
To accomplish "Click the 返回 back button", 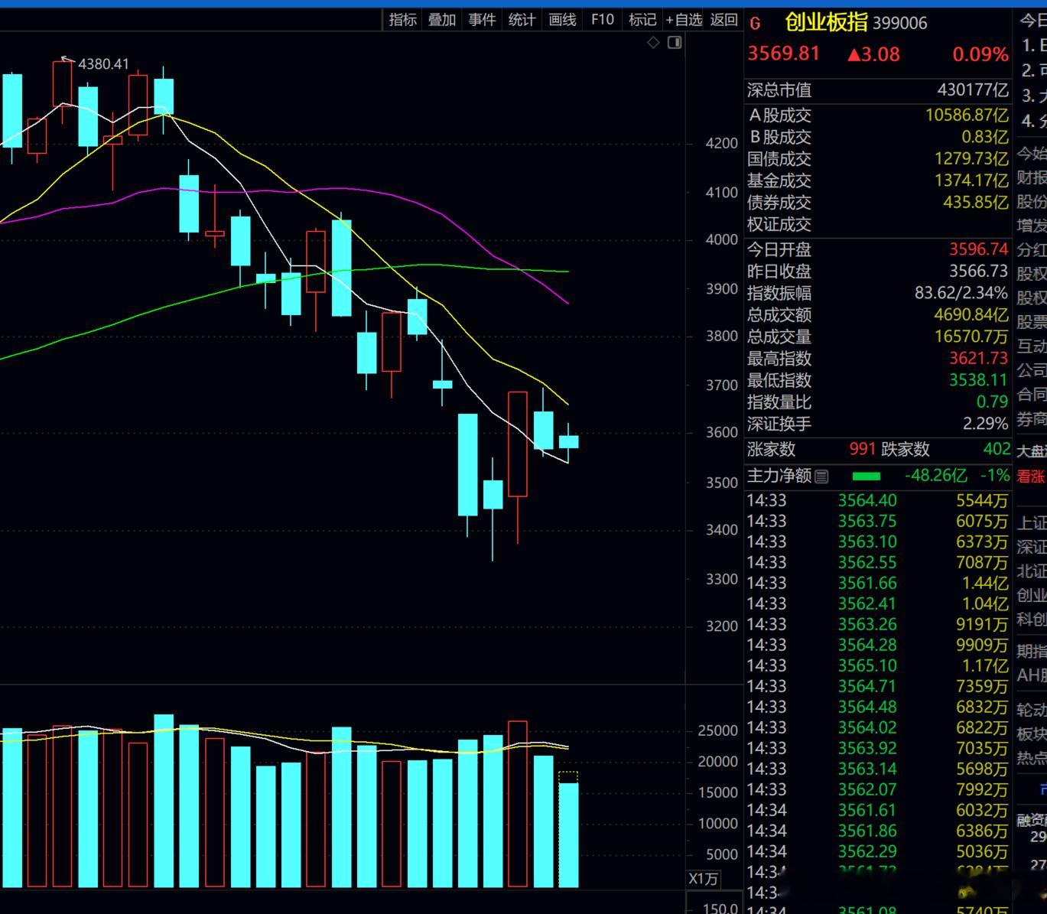I will (x=723, y=20).
